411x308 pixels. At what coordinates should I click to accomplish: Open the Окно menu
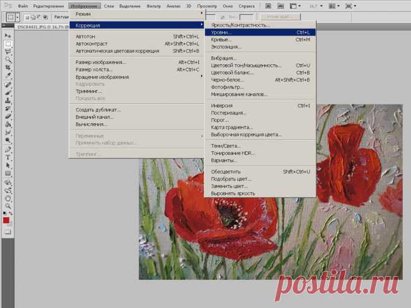pos(227,6)
